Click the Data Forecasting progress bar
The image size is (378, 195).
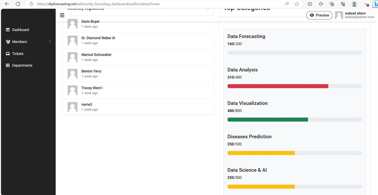(295, 52)
